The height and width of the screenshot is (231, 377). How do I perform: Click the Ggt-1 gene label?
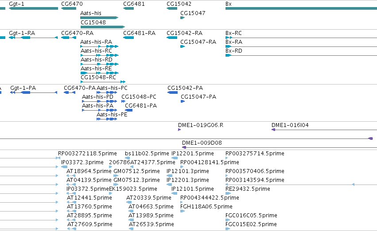[x=16, y=4]
